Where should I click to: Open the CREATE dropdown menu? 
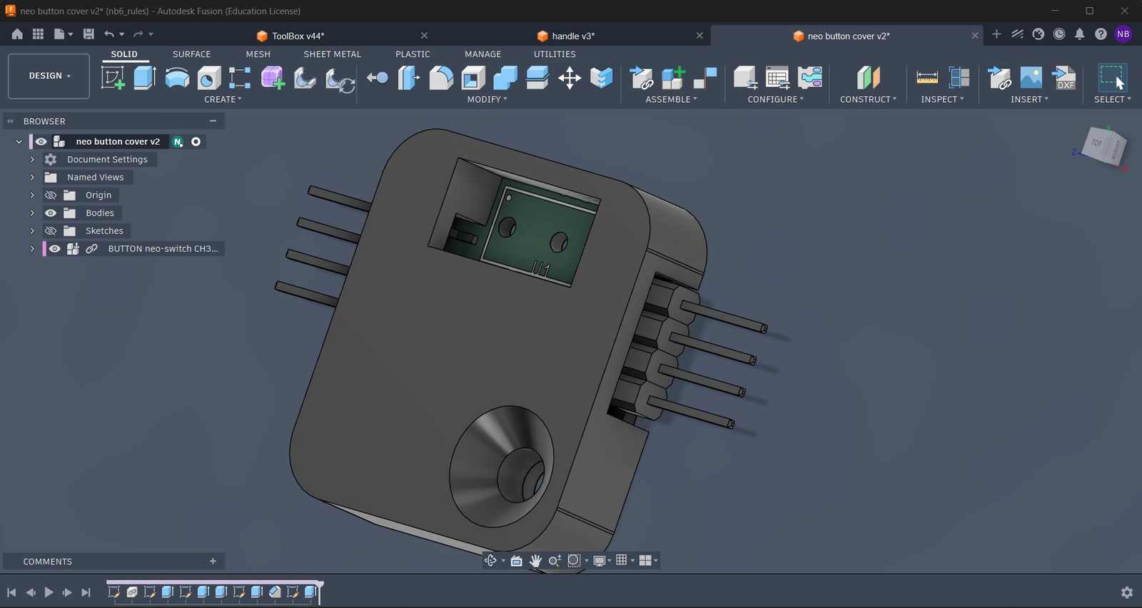[223, 100]
